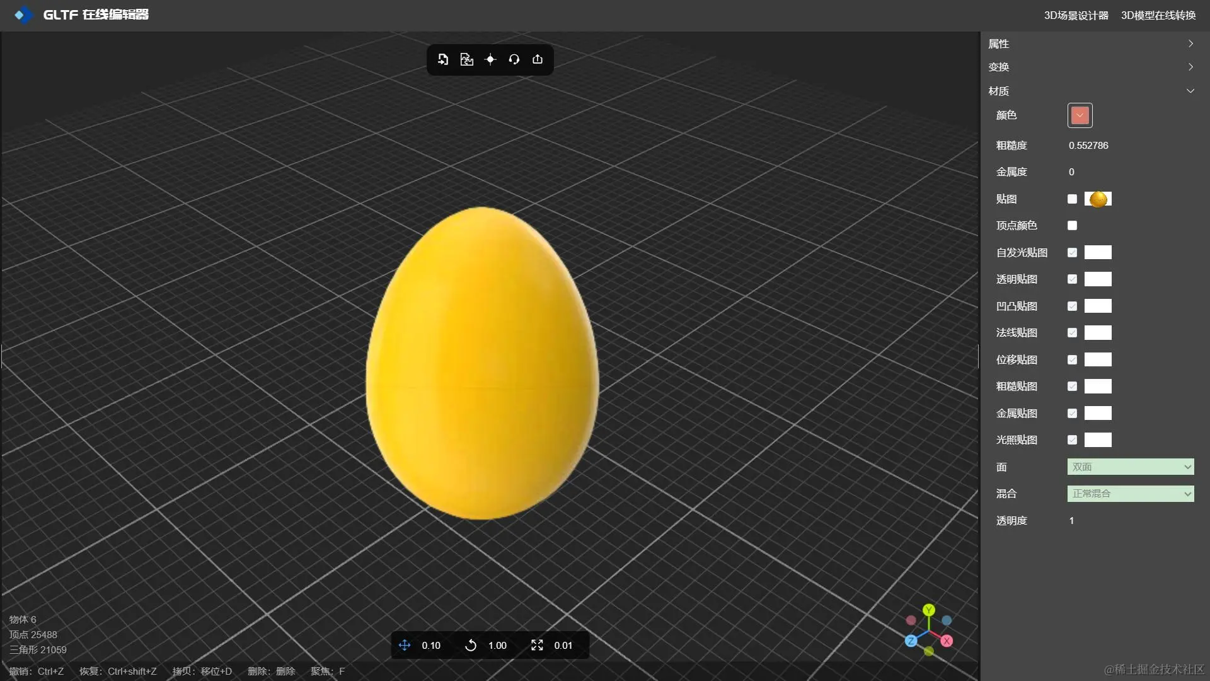Expand the 属性 section

click(1091, 44)
